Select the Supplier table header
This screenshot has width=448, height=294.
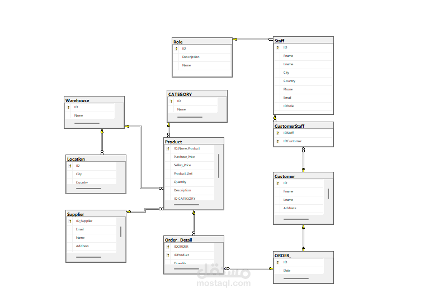pos(96,214)
